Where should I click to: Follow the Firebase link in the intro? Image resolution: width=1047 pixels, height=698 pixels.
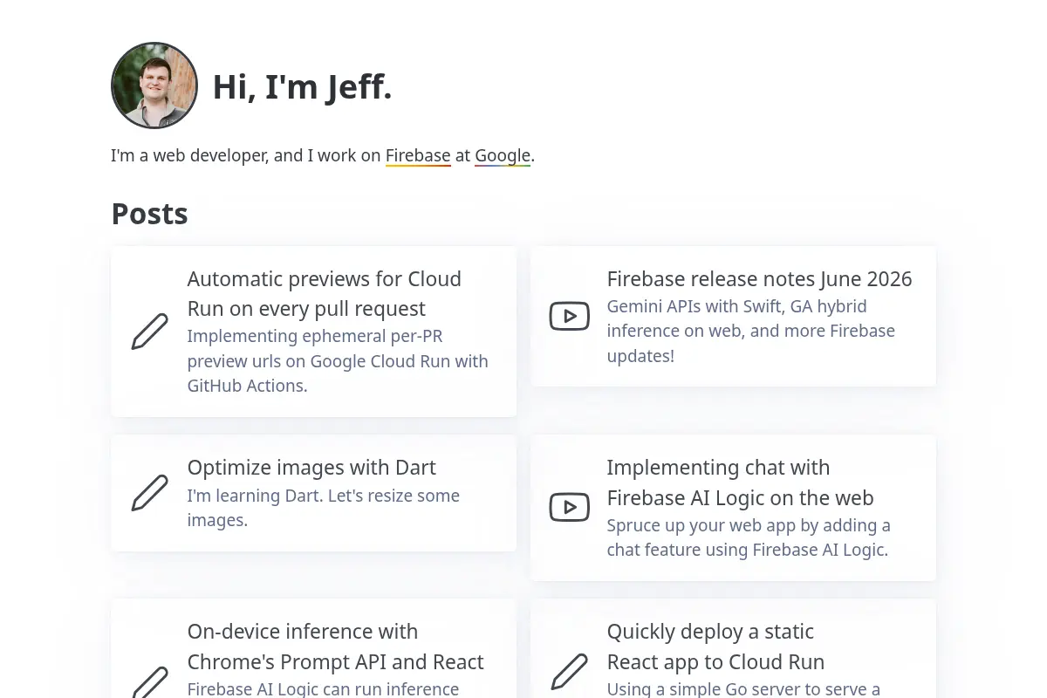(x=418, y=156)
